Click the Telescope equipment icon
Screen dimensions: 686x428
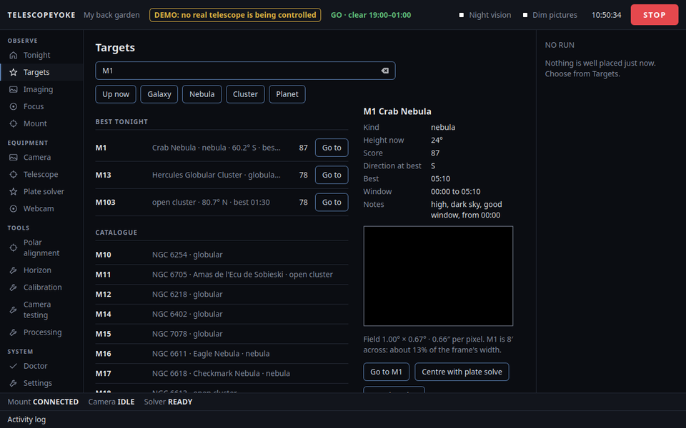tap(14, 174)
